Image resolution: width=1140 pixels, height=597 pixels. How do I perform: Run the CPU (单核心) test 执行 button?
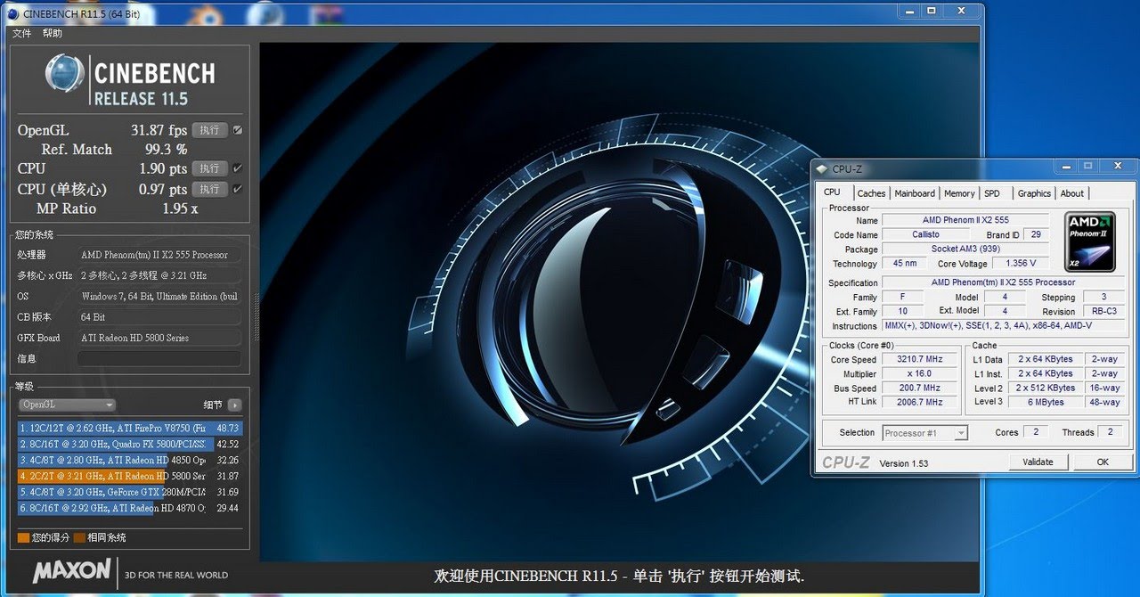pyautogui.click(x=209, y=189)
